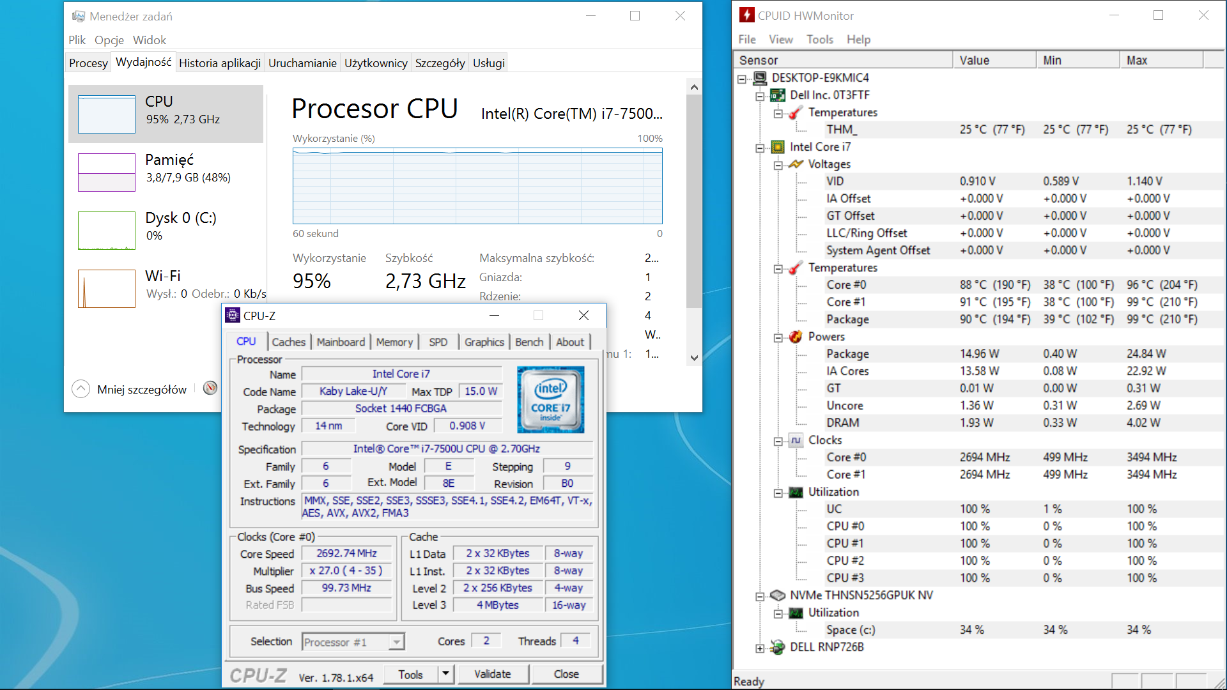
Task: Click the Value column header
Action: [x=994, y=60]
